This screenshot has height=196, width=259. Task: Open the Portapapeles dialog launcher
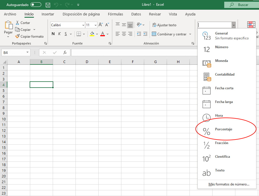46,43
